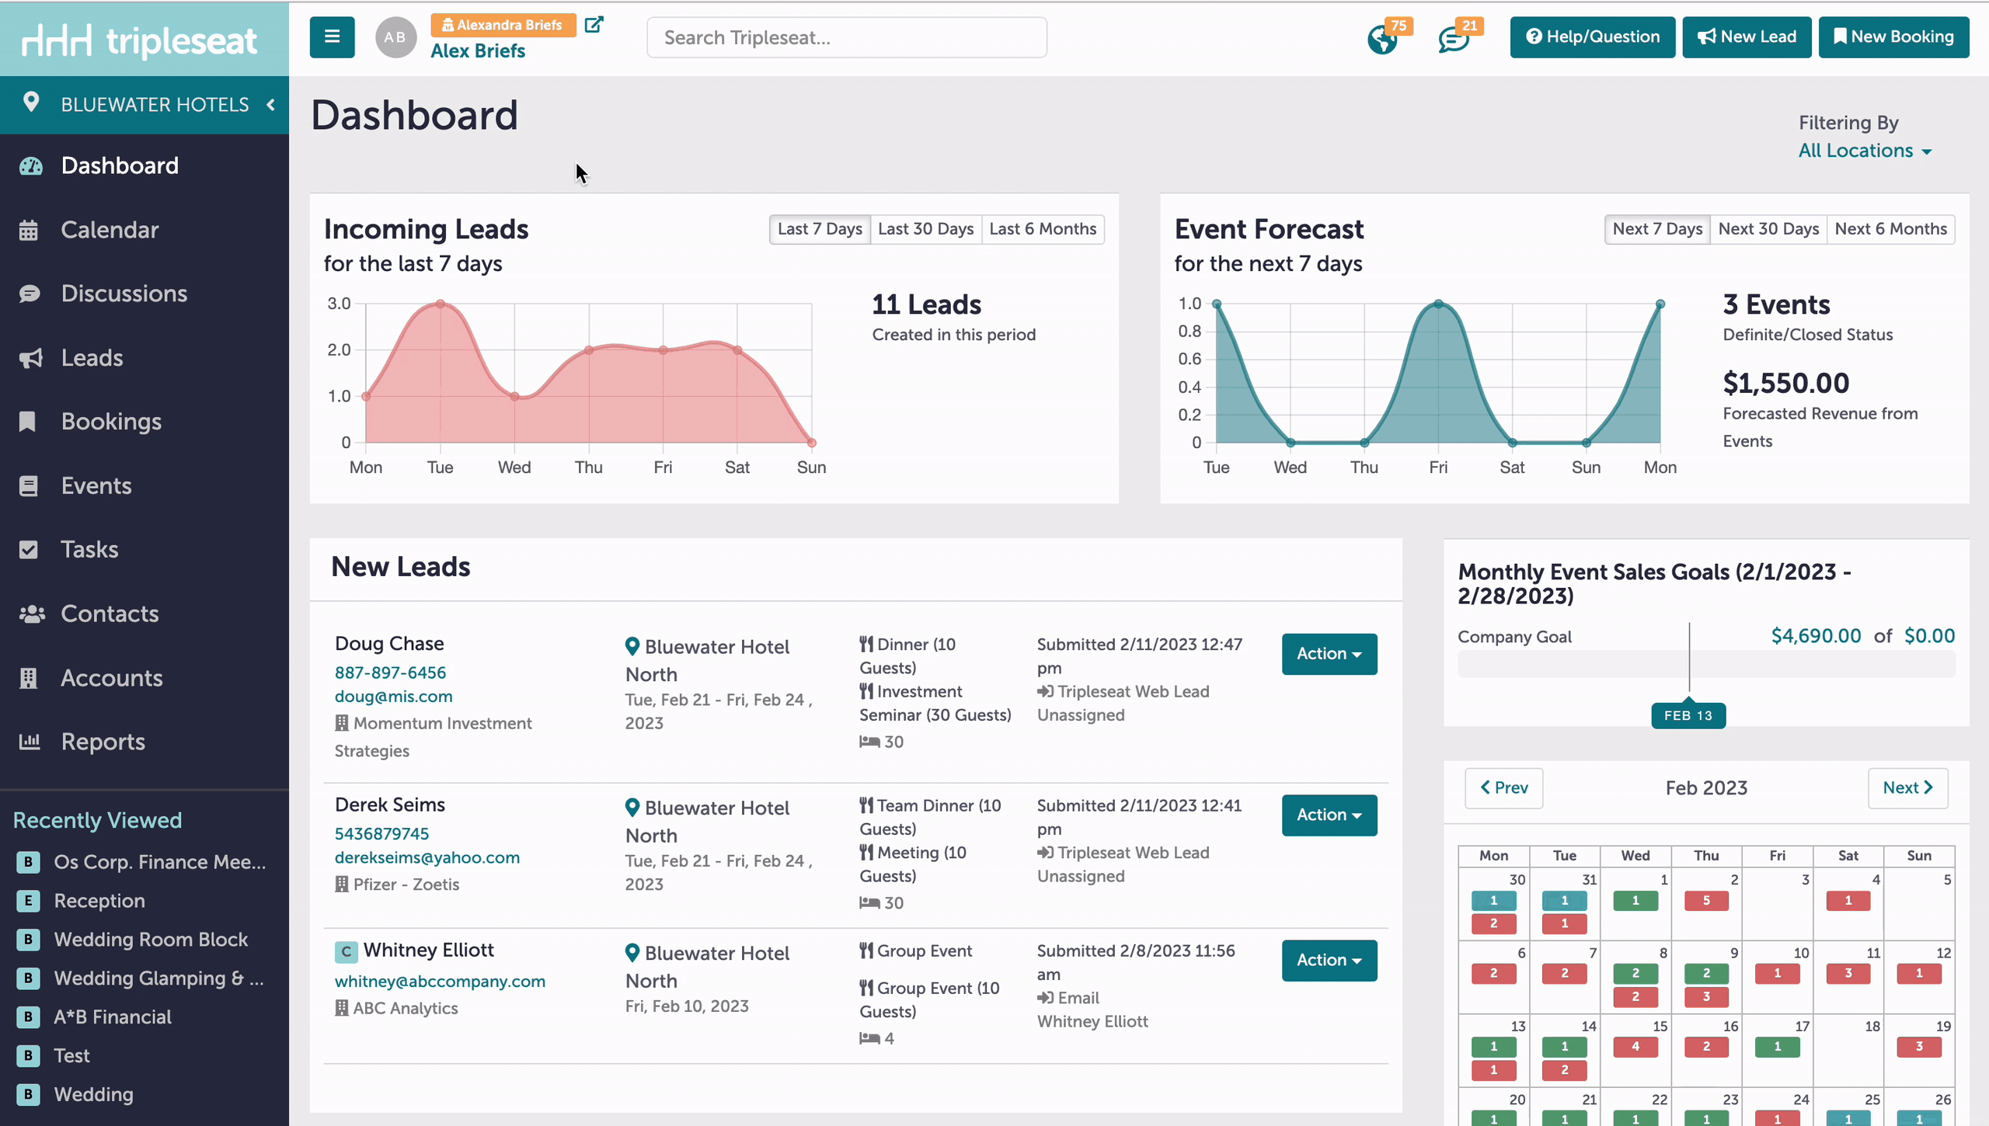1989x1126 pixels.
Task: Open email link doug@mis.com
Action: (394, 697)
